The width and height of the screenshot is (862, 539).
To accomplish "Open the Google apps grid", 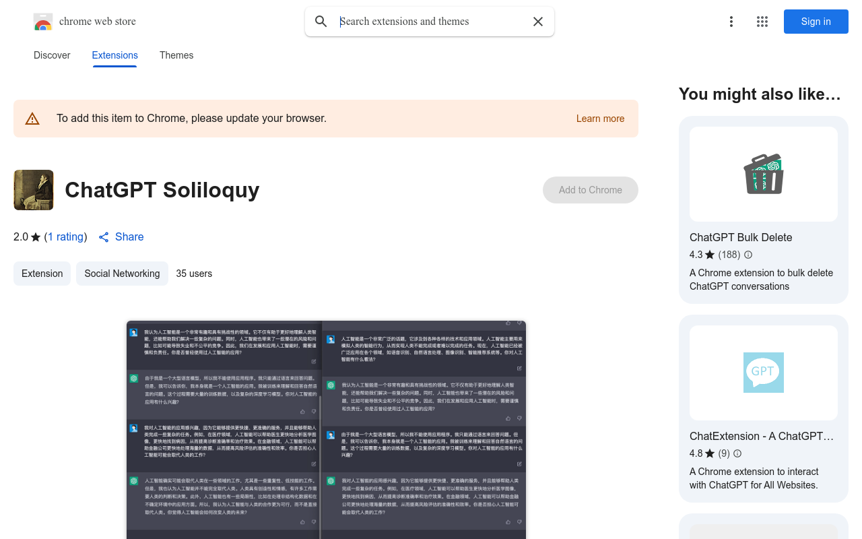I will 762,22.
